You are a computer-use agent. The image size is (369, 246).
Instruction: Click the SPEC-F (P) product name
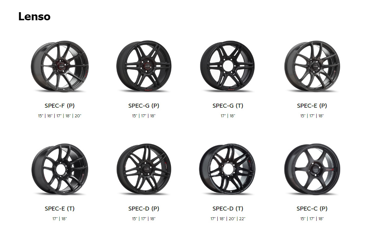(x=59, y=106)
